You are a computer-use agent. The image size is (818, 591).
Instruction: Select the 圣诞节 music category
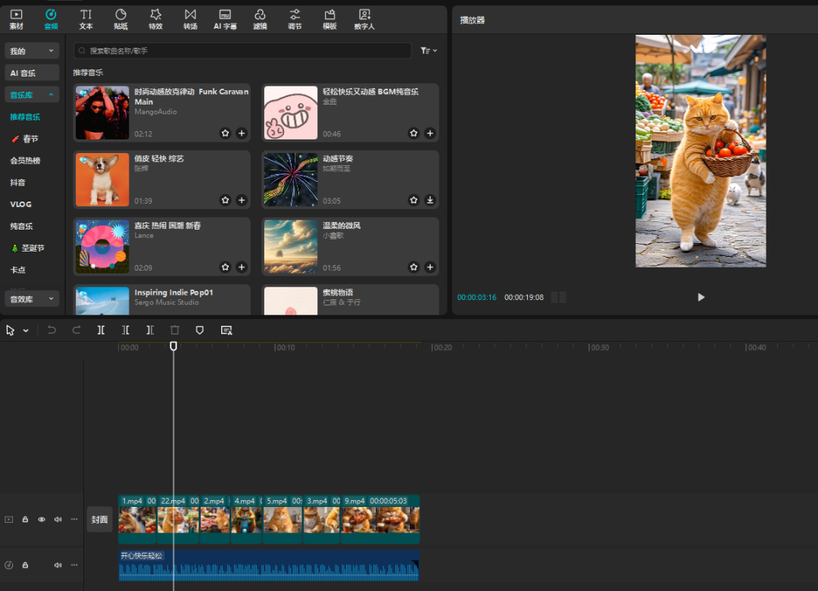[x=28, y=248]
